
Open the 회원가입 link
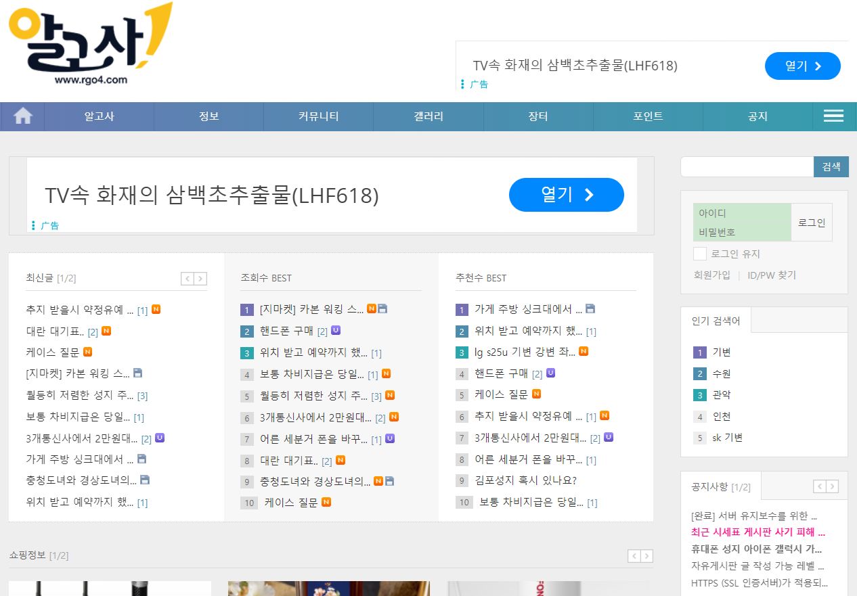[x=711, y=275]
